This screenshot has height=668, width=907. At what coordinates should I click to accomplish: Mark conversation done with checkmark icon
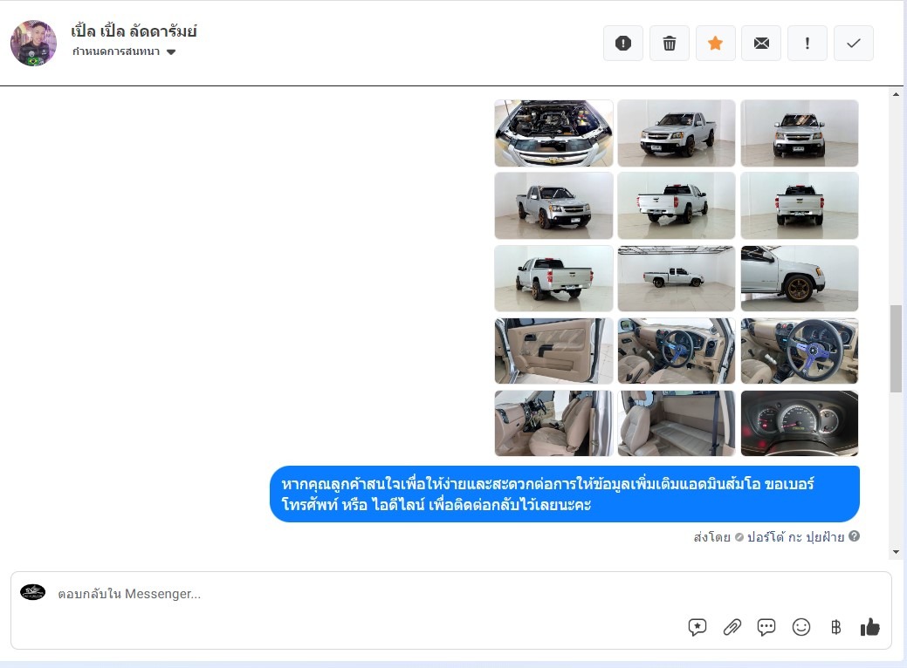[x=854, y=44]
